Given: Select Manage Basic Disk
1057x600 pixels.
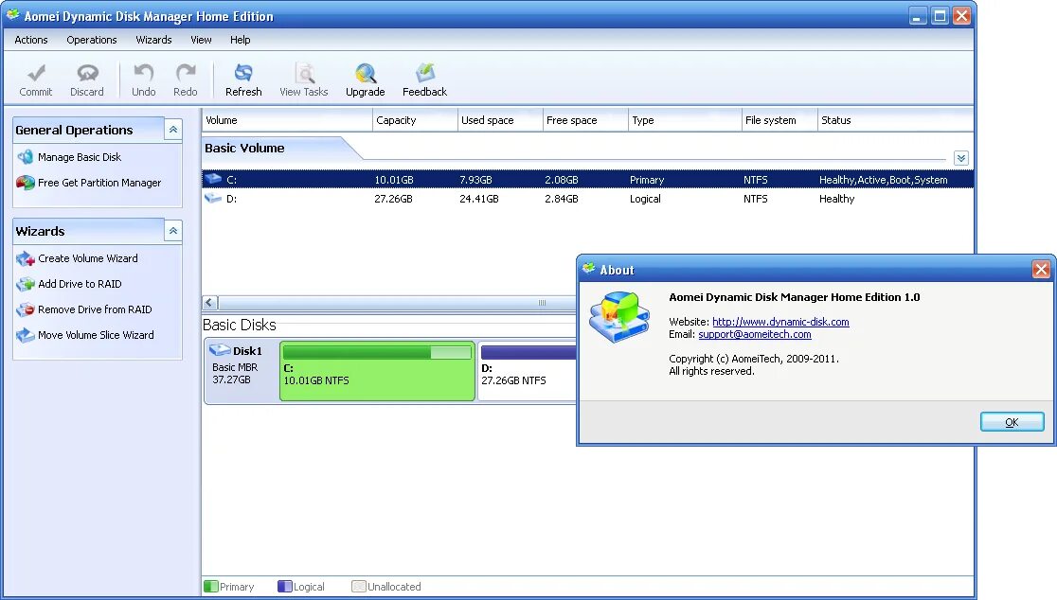Looking at the screenshot, I should pos(80,157).
